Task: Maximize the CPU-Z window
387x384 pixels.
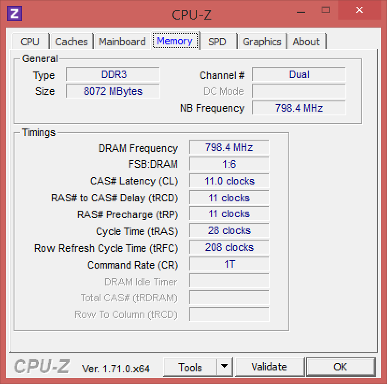Action: click(x=326, y=10)
